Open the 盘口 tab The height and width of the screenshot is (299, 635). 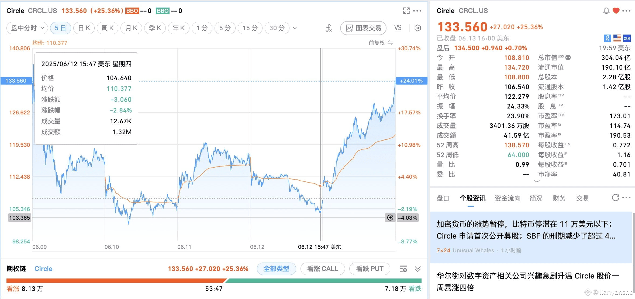[443, 198]
